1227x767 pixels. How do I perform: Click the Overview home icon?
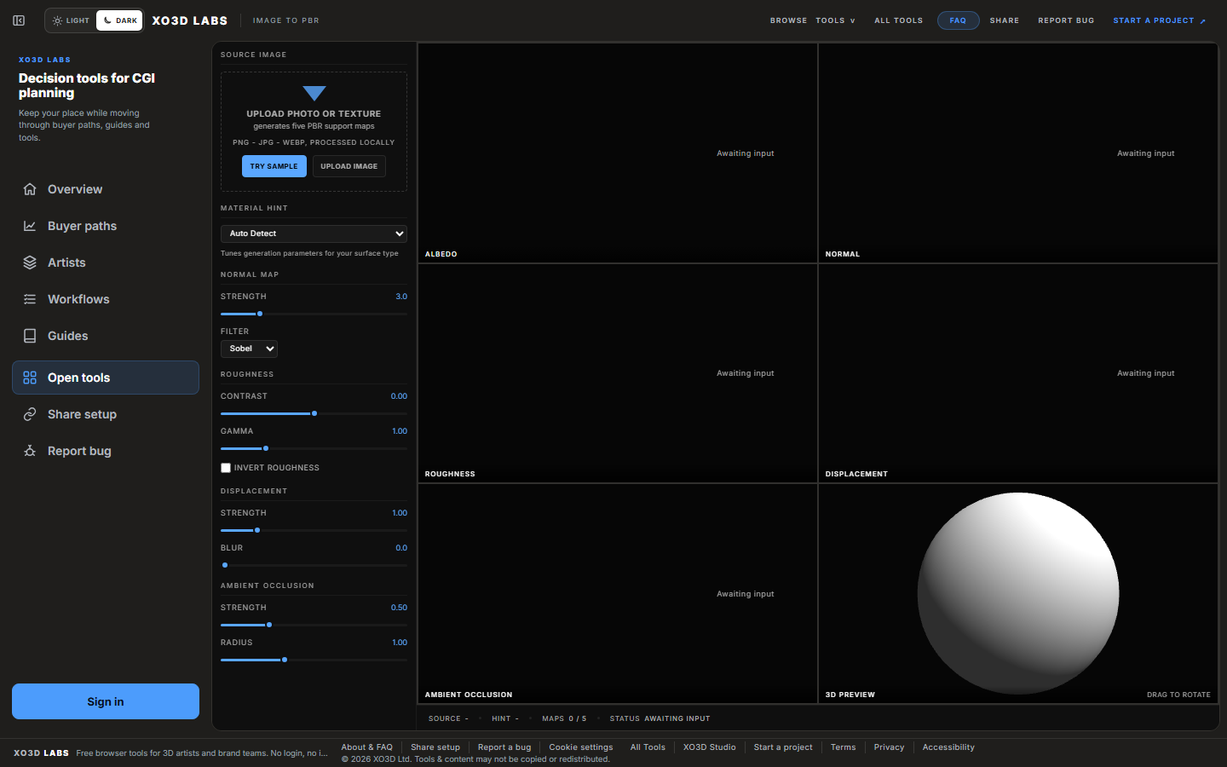[x=30, y=189]
